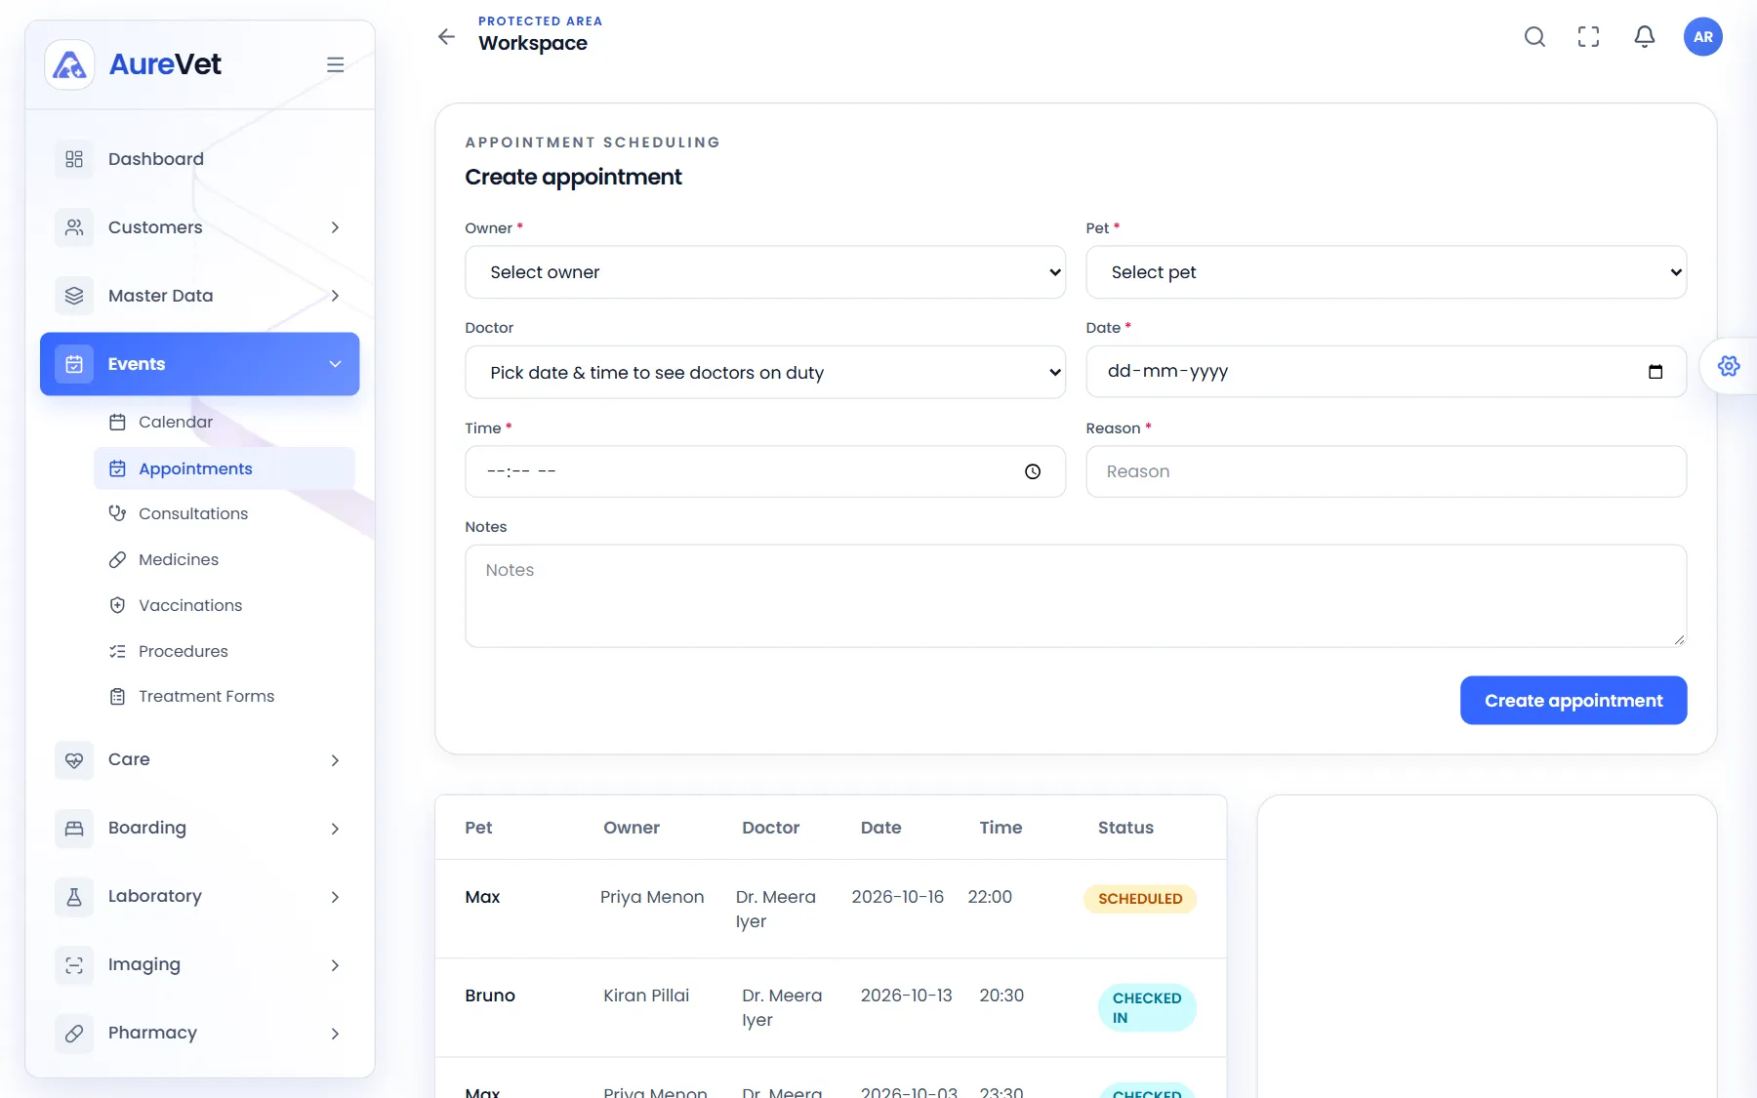Open search with the magnifier icon
Image resolution: width=1757 pixels, height=1098 pixels.
tap(1534, 37)
